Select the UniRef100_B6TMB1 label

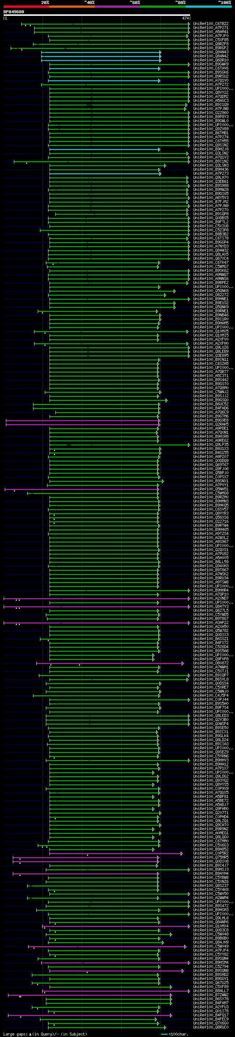[x=211, y=133]
